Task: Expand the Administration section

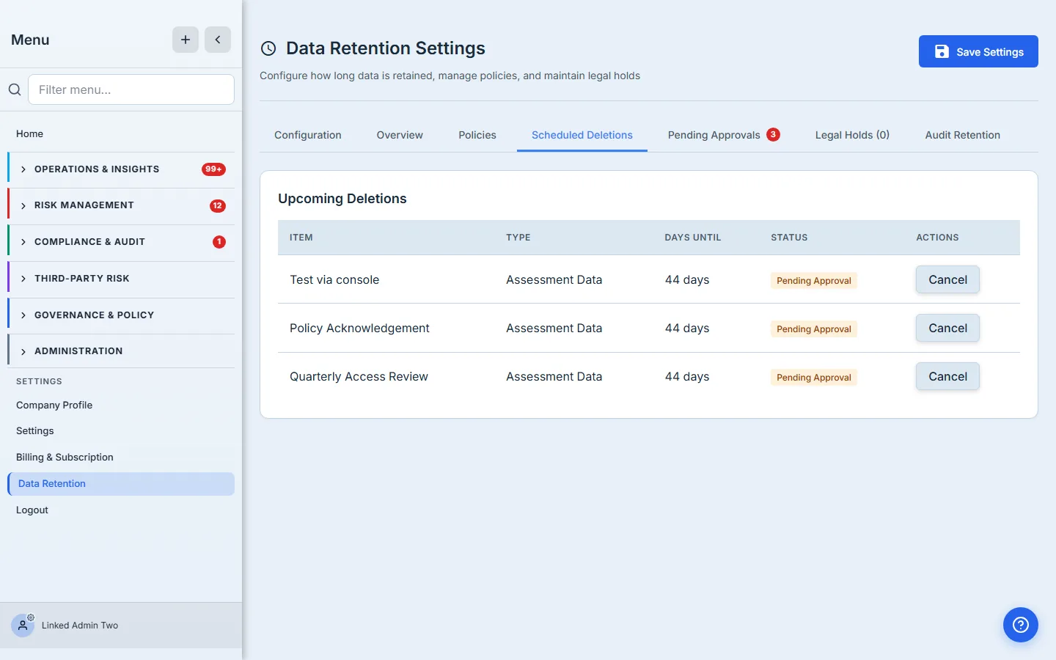Action: [x=122, y=351]
